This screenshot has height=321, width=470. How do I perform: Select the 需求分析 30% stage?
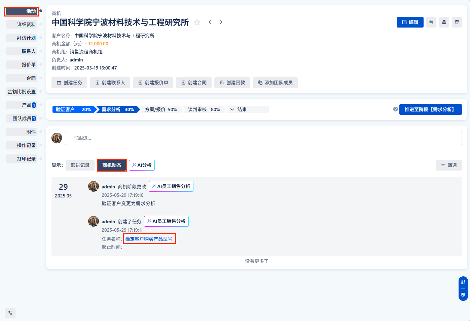[118, 109]
